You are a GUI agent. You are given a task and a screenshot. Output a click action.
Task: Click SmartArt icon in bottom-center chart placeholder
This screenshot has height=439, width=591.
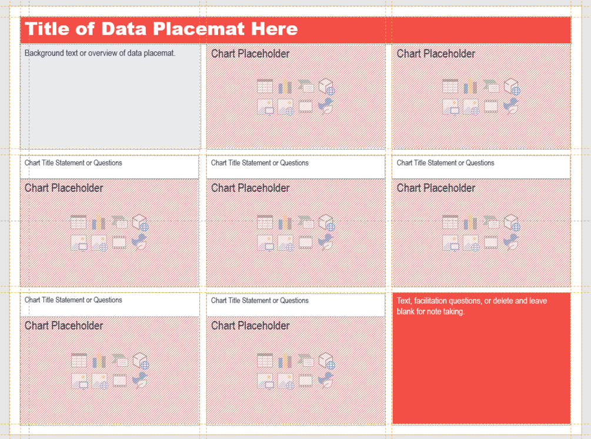tap(306, 360)
